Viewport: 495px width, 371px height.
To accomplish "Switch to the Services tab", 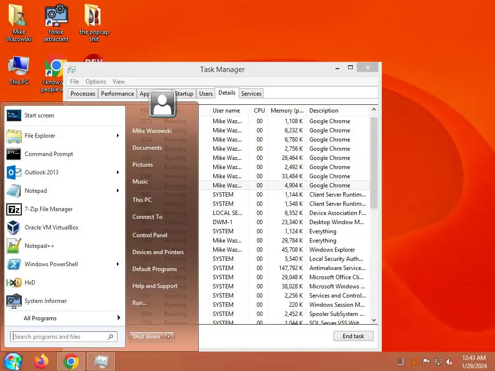I will pyautogui.click(x=251, y=93).
